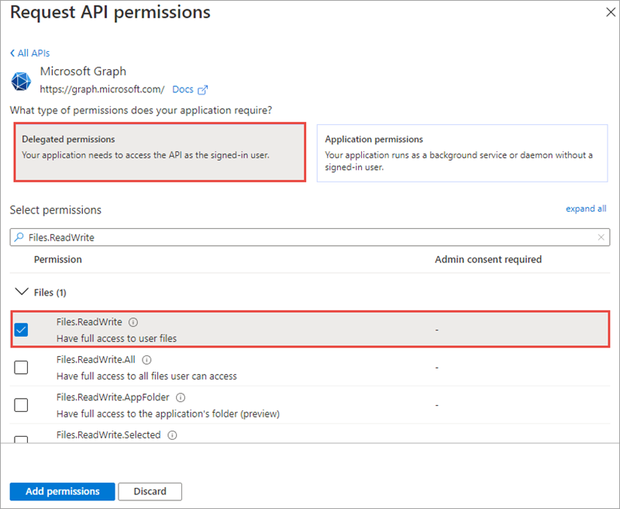Click 'Have full access to all files user can access'
The image size is (620, 509).
coord(146,376)
